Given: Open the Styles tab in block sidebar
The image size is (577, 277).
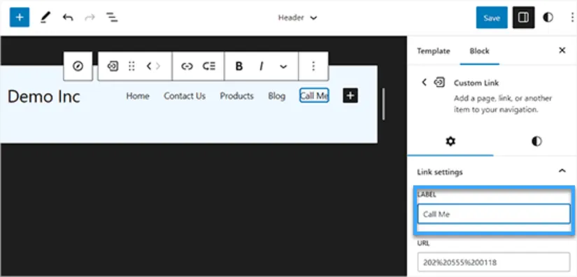Looking at the screenshot, I should click(536, 141).
